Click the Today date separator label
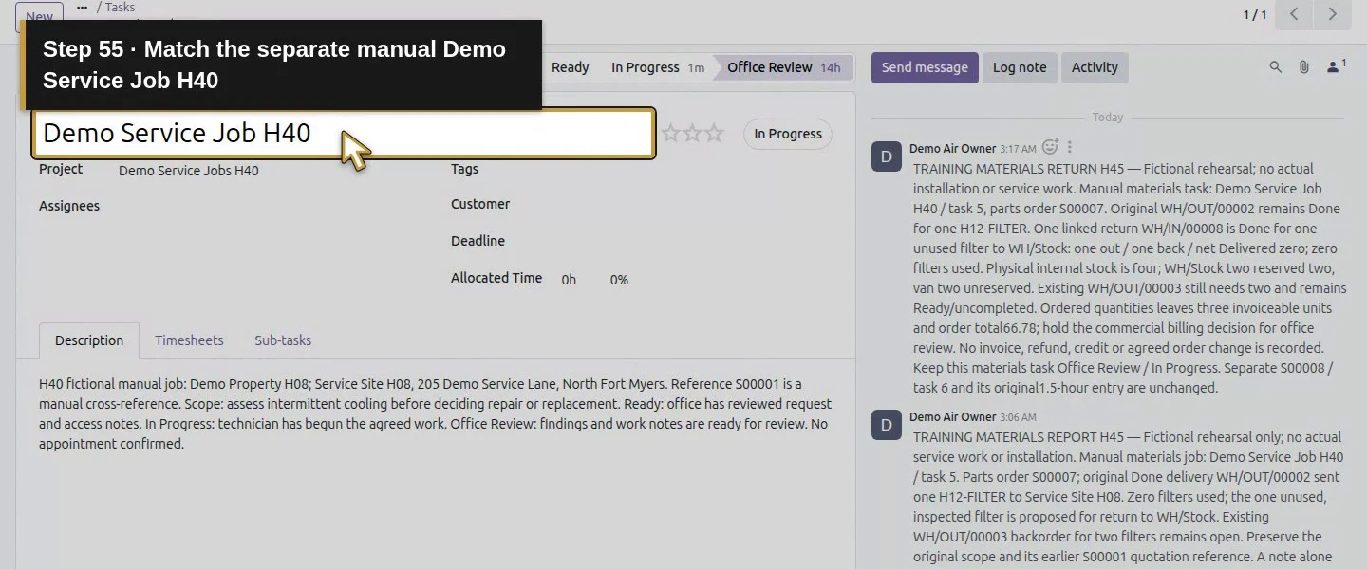 pos(1108,118)
